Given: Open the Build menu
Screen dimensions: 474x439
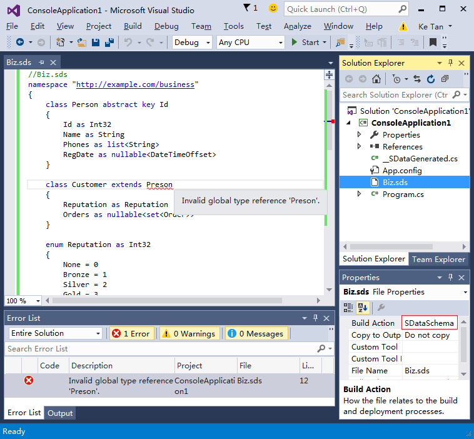Looking at the screenshot, I should [133, 26].
